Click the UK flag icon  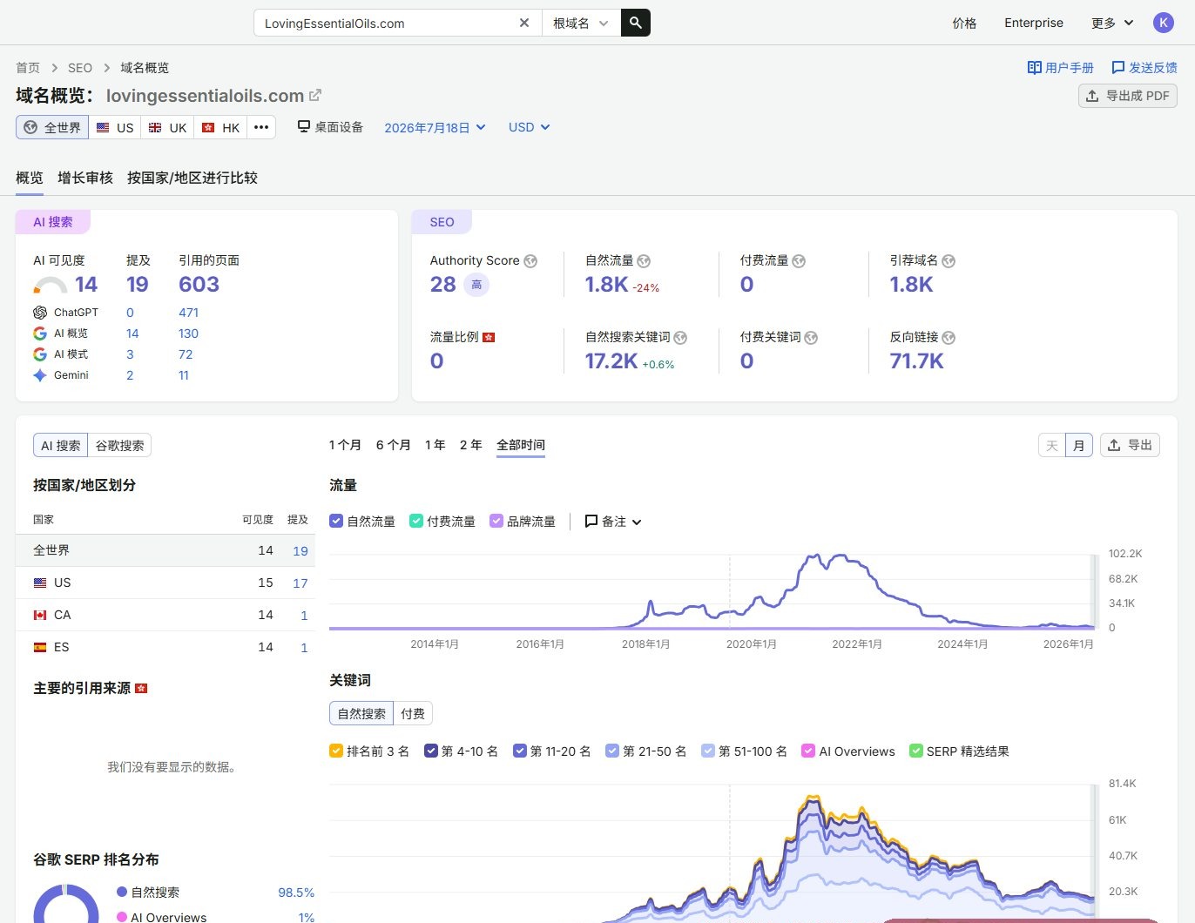pos(155,127)
